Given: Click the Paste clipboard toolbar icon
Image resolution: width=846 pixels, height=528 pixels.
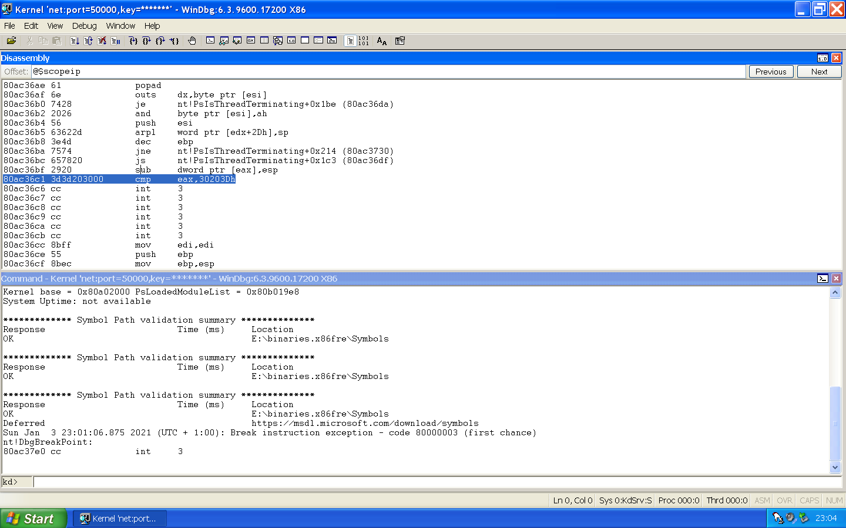Looking at the screenshot, I should 57,40.
